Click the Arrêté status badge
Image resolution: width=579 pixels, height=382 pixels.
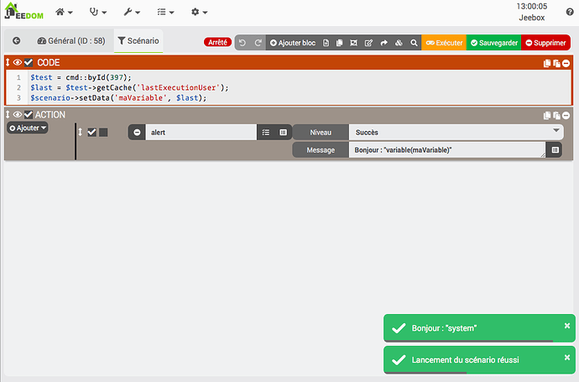pos(217,43)
